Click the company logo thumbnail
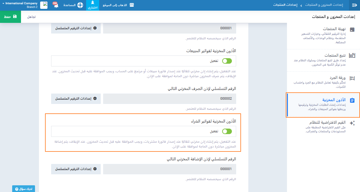This screenshot has height=192, width=360. tap(44, 5)
